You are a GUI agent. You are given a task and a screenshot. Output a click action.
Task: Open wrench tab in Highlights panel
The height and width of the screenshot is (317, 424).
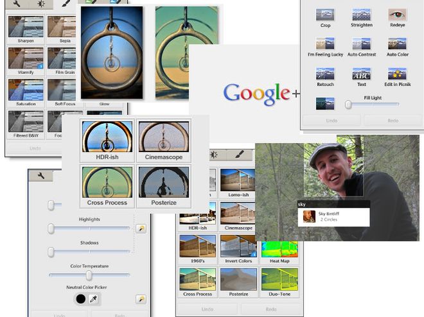pyautogui.click(x=41, y=176)
